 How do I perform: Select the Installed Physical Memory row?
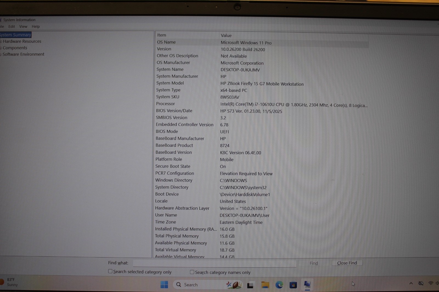[x=262, y=229]
